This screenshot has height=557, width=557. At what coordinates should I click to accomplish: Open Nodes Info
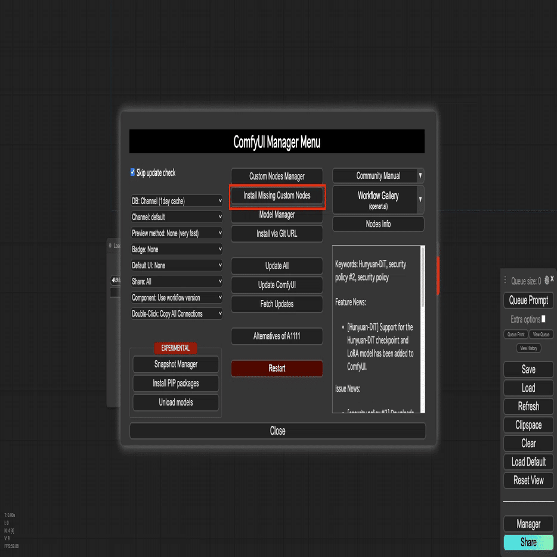click(x=378, y=224)
